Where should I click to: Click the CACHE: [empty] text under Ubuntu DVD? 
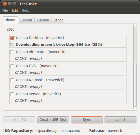[28, 72]
